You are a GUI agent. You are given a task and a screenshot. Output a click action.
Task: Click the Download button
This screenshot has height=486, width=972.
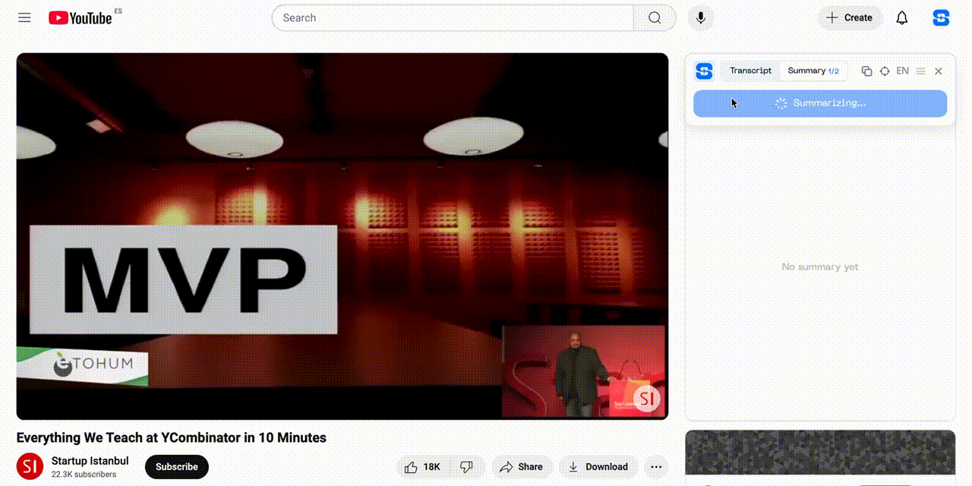pos(598,467)
